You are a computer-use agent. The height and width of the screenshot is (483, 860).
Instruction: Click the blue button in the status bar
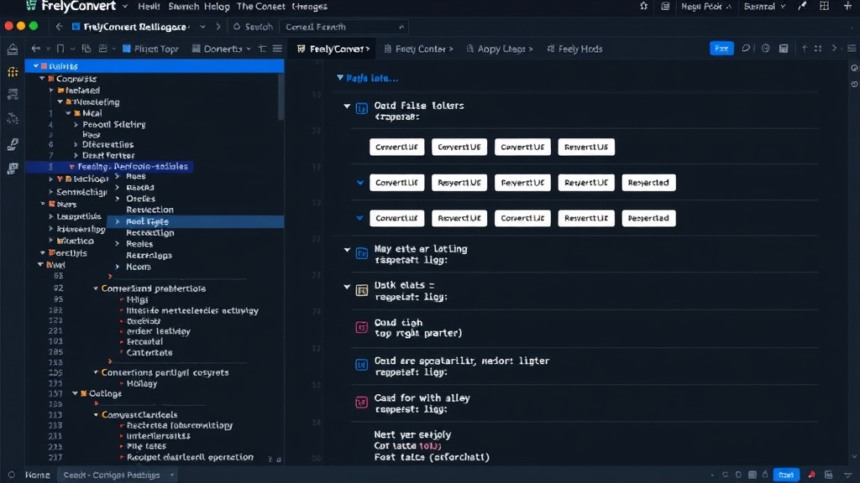[x=786, y=475]
